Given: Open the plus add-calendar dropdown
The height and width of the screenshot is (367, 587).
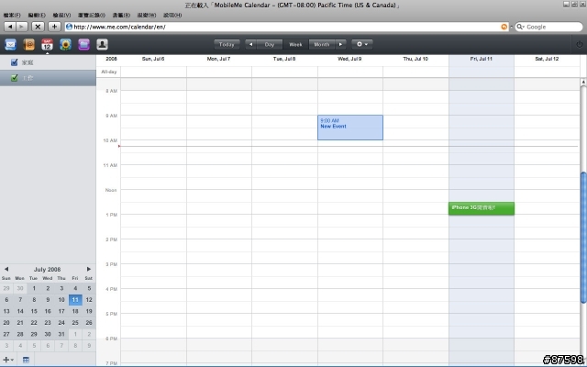Looking at the screenshot, I should click(x=8, y=359).
